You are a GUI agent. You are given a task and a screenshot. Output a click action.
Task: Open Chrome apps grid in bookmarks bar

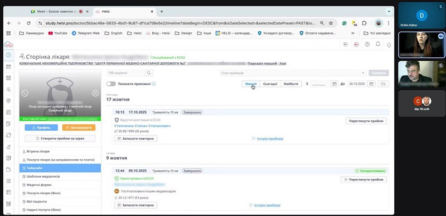(x=8, y=33)
